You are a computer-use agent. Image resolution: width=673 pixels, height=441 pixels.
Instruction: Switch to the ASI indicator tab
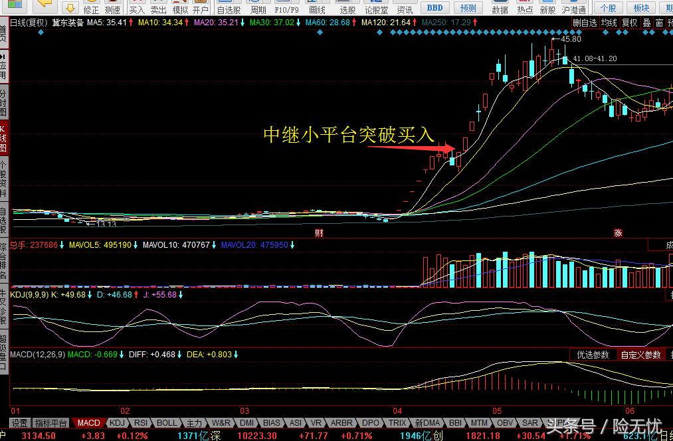tap(295, 423)
